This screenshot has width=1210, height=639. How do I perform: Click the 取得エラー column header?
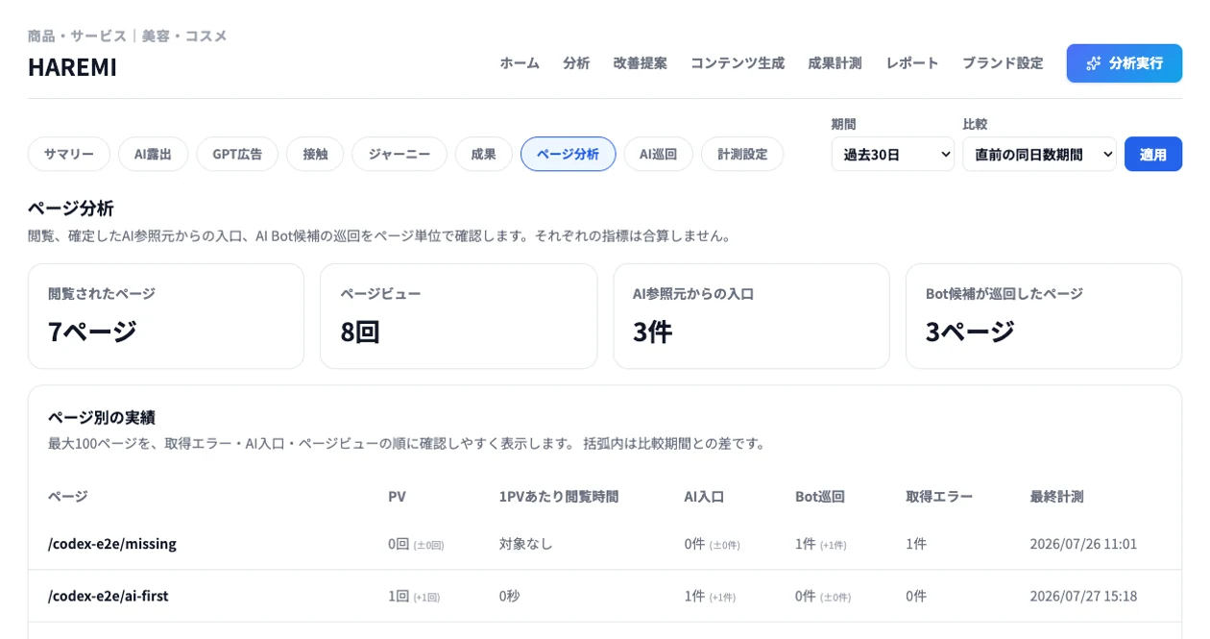[939, 496]
